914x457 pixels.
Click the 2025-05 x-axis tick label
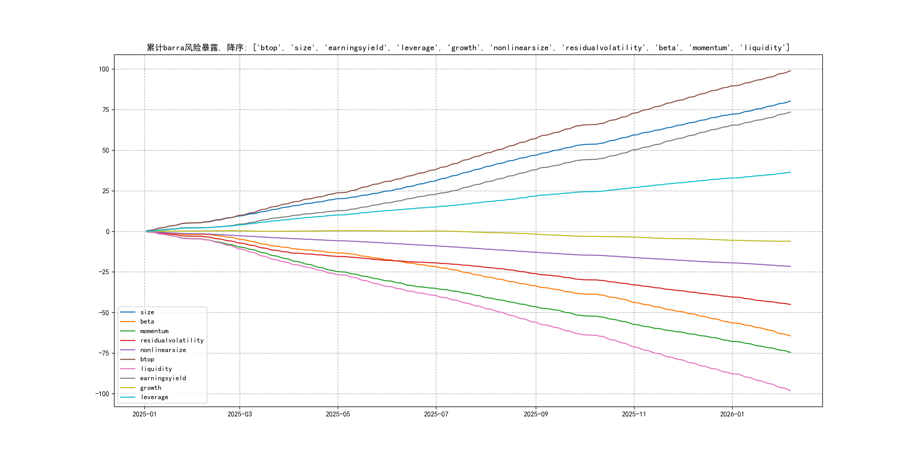pos(338,414)
